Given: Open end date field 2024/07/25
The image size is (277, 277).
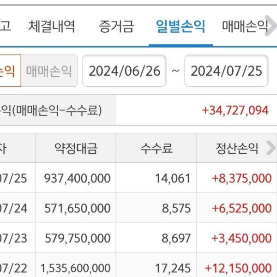Looking at the screenshot, I should point(226,71).
